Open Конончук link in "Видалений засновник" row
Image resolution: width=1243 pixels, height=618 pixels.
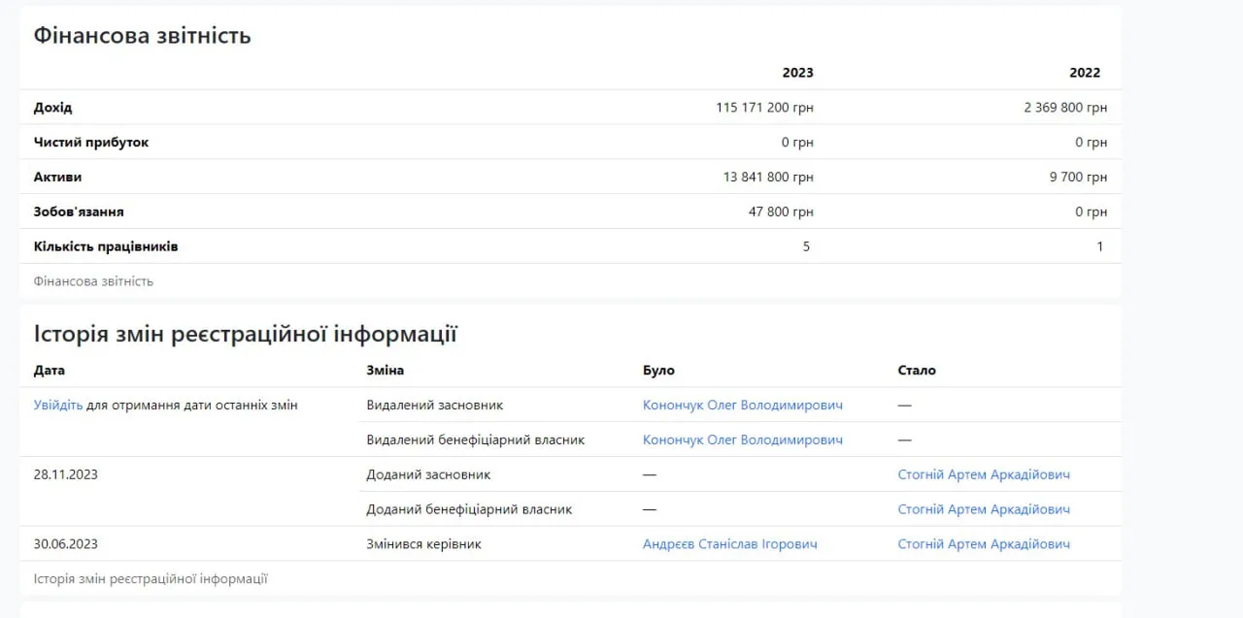pos(743,405)
